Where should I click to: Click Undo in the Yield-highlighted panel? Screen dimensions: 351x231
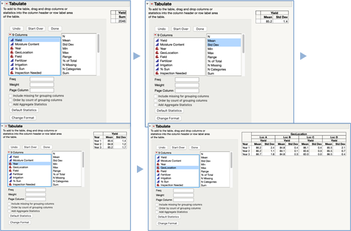click(16, 29)
